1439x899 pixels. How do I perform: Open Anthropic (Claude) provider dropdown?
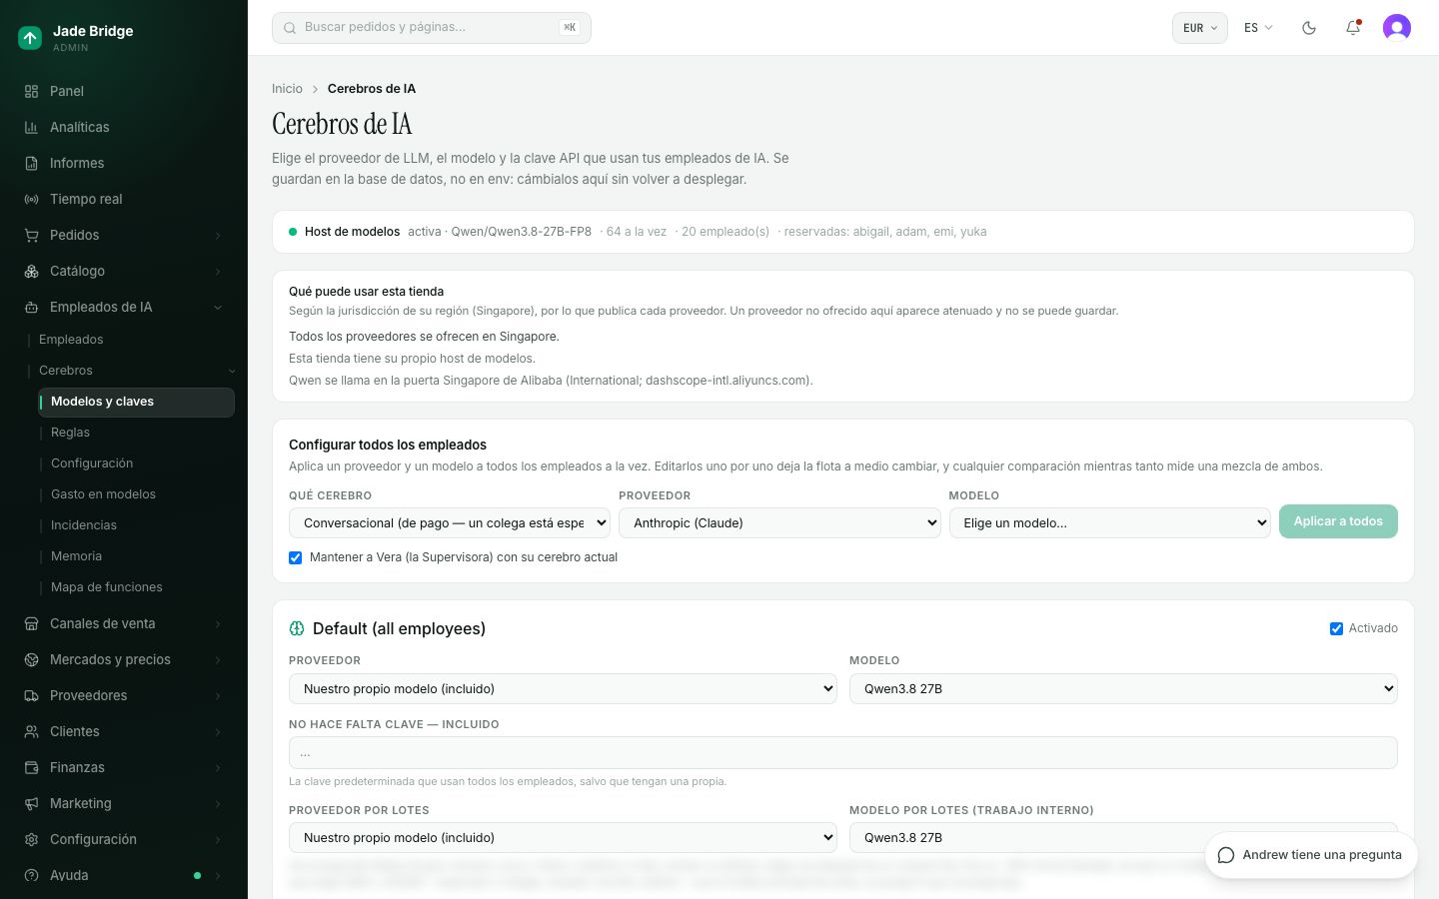pos(779,522)
